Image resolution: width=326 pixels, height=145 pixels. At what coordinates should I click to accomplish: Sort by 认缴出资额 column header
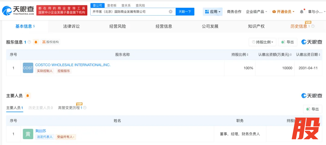(x=275, y=55)
